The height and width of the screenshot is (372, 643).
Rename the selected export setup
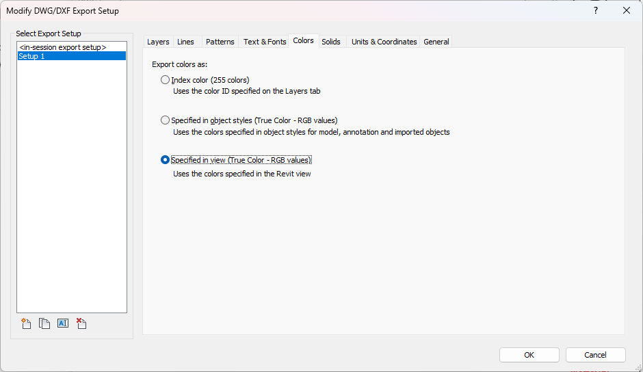(63, 323)
